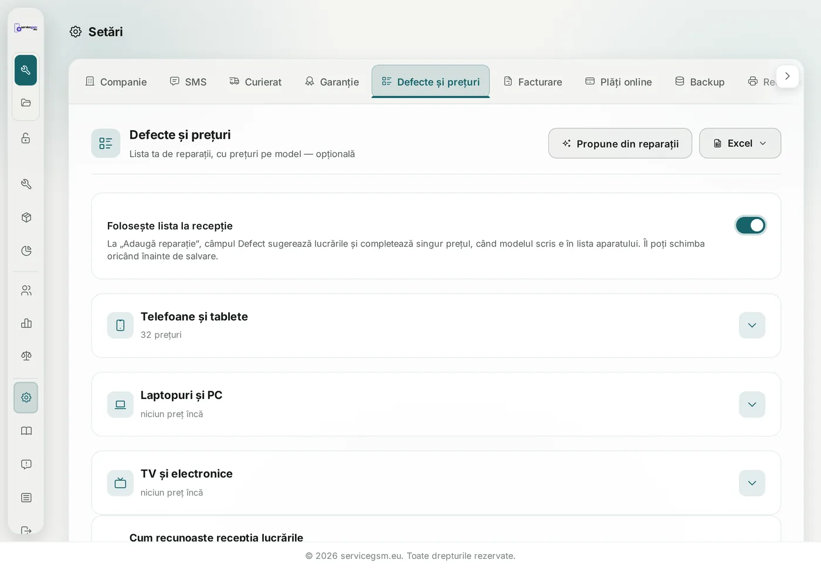The width and height of the screenshot is (821, 570).
Task: Disable the Folosește lista la recepție switch
Action: (751, 226)
